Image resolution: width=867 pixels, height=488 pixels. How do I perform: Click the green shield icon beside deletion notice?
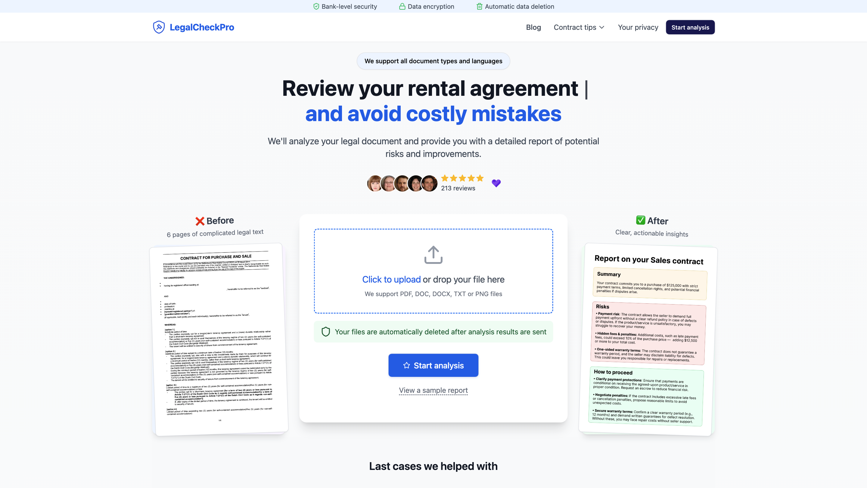tap(325, 332)
